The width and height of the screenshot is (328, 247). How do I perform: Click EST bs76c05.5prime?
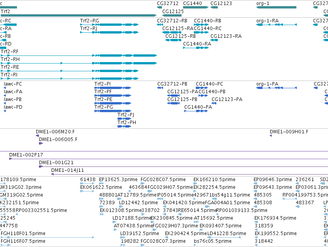coord(195,245)
